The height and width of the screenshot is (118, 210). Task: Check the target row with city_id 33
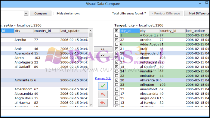tap(116, 85)
